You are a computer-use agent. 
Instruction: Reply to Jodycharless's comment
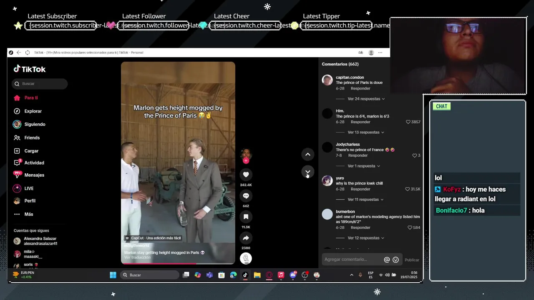(358, 155)
